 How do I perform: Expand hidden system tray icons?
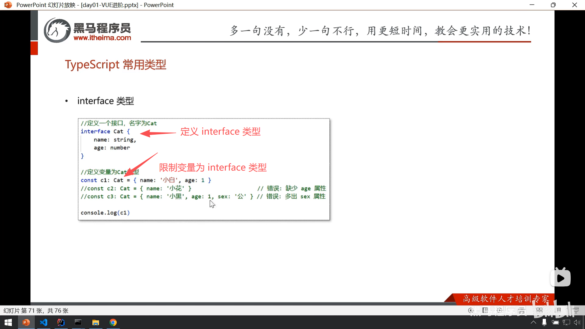533,322
